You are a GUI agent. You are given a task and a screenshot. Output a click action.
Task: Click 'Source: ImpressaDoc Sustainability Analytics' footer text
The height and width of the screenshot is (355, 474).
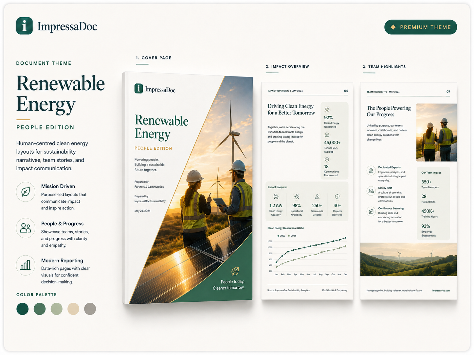pos(288,290)
